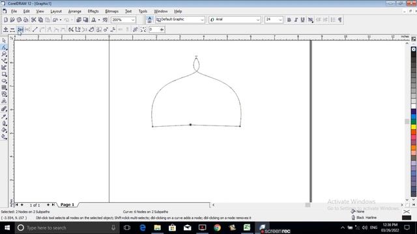Expand the Undo history dropdown arrow

[x=61, y=20]
